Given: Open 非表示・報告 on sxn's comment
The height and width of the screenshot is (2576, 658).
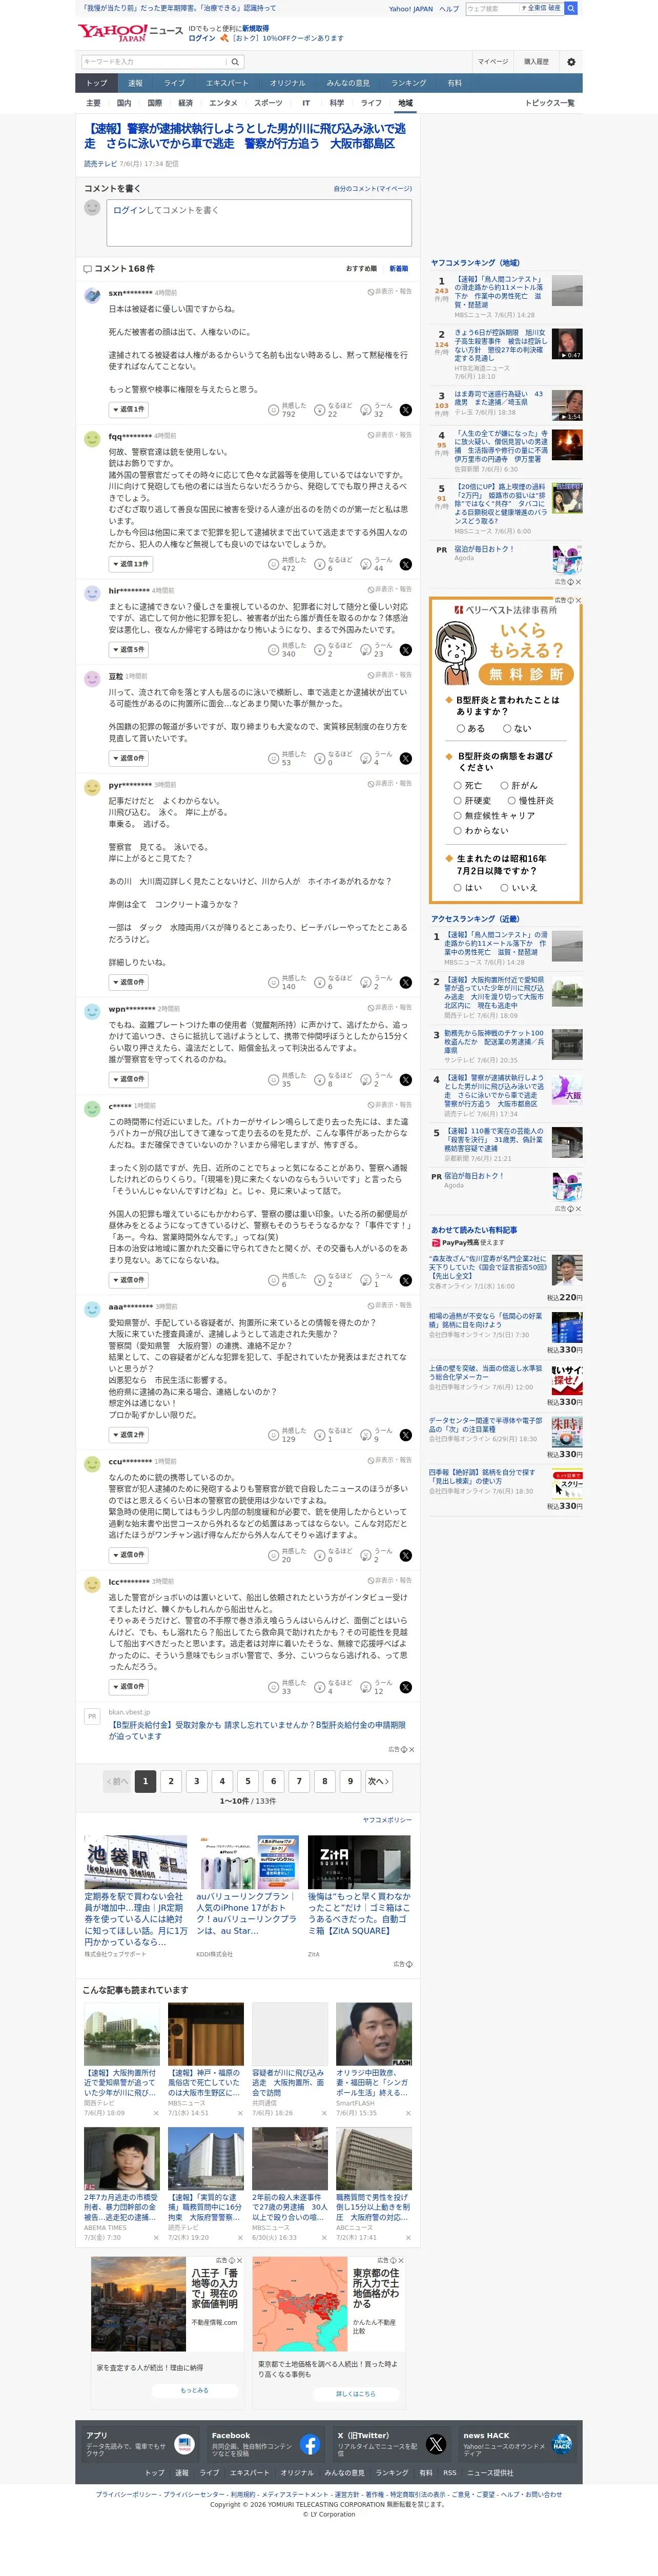Looking at the screenshot, I should 390,292.
